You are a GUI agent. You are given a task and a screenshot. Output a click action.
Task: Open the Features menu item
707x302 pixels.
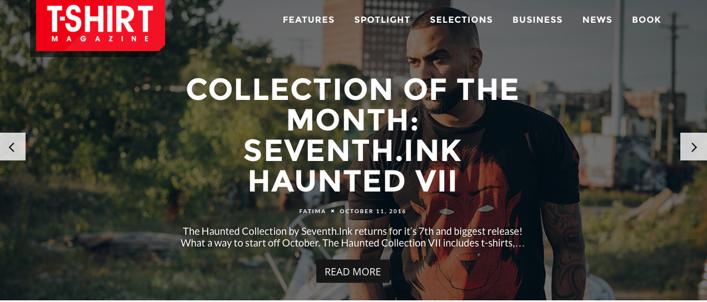coord(308,20)
